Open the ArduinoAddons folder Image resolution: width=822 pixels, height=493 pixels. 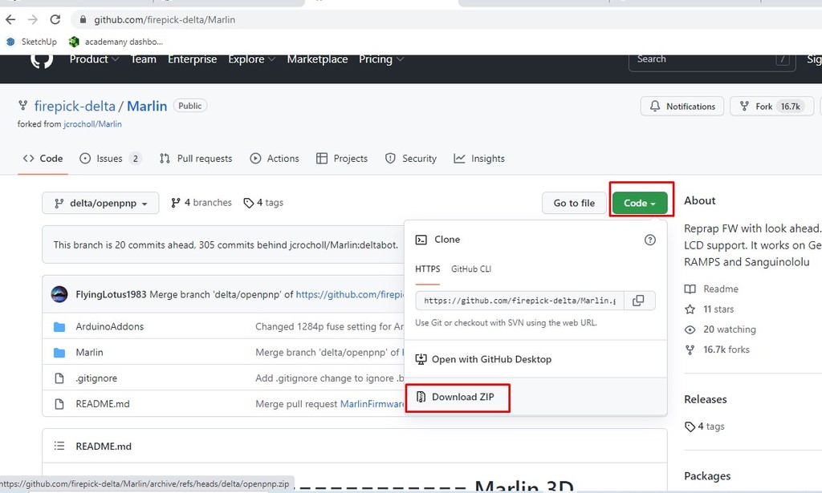point(109,326)
